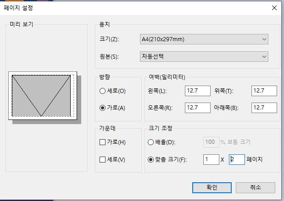Open the 원본(S) paper source dropdown
The width and height of the screenshot is (284, 201).
point(204,57)
